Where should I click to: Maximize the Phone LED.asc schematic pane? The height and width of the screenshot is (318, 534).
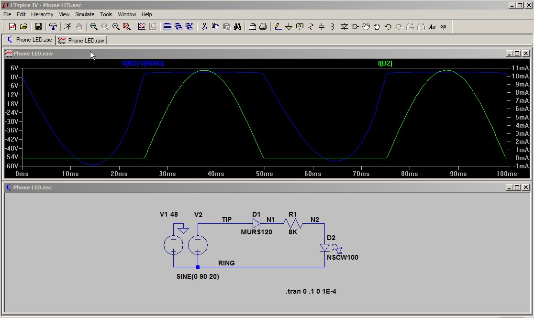coord(517,187)
